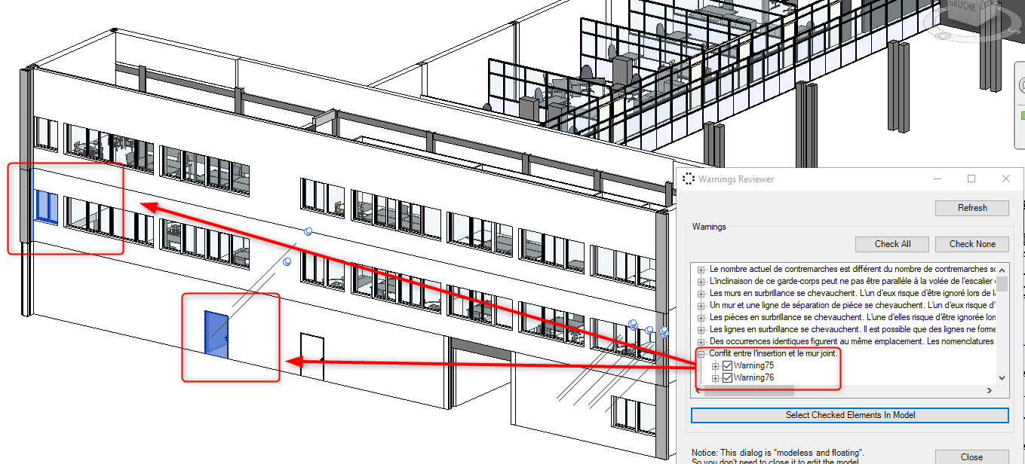Click the Refresh button
Screen dimensions: 1025x464
[972, 208]
